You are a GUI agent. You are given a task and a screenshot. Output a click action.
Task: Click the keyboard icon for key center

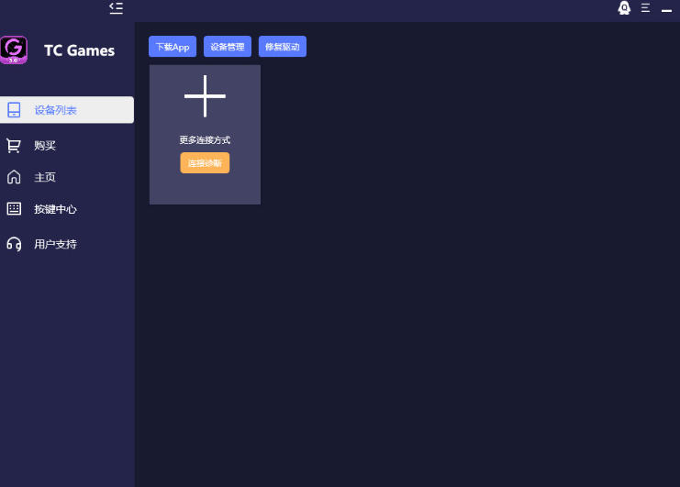[14, 209]
